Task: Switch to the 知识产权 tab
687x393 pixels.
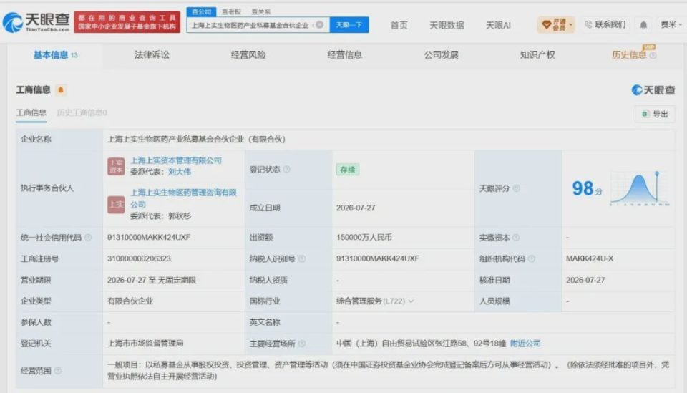Action: (x=537, y=55)
